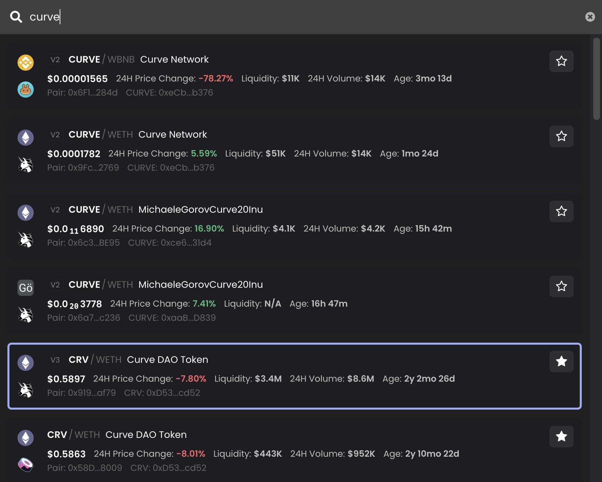Click the Ethereum icon on the V3 CRV result
The image size is (602, 482).
pos(26,363)
